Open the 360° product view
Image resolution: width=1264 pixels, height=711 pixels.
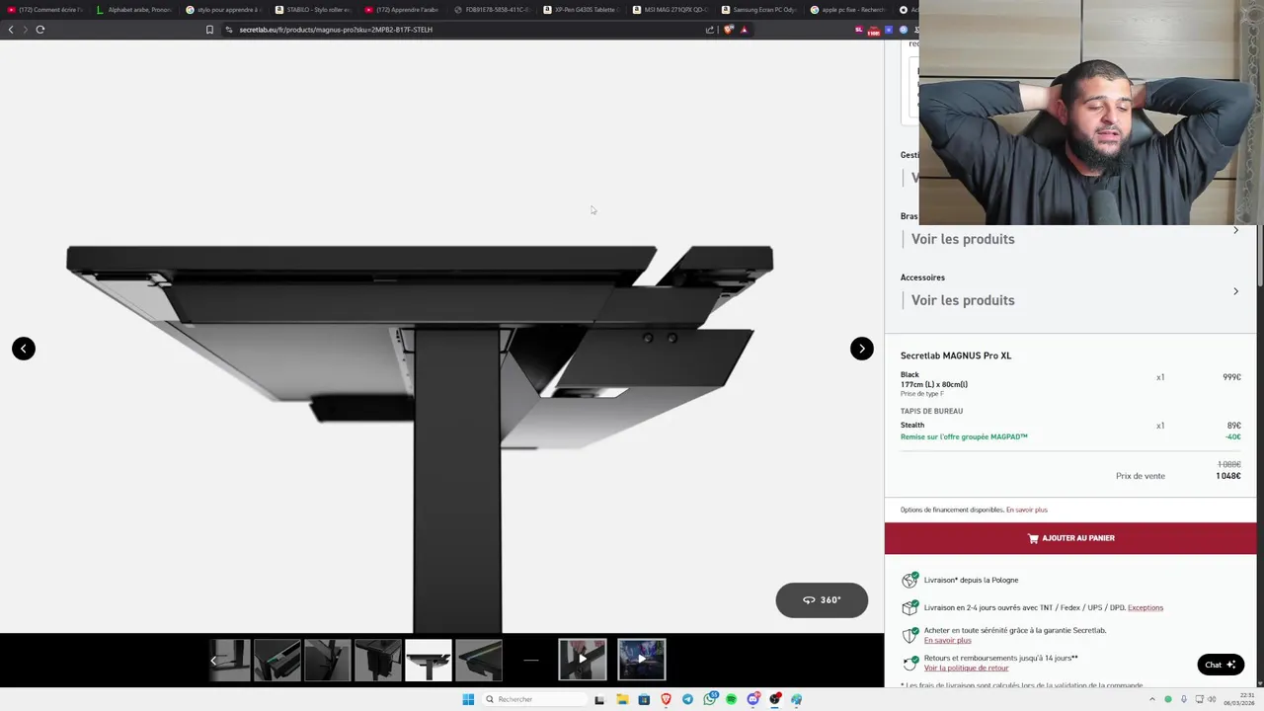point(822,599)
